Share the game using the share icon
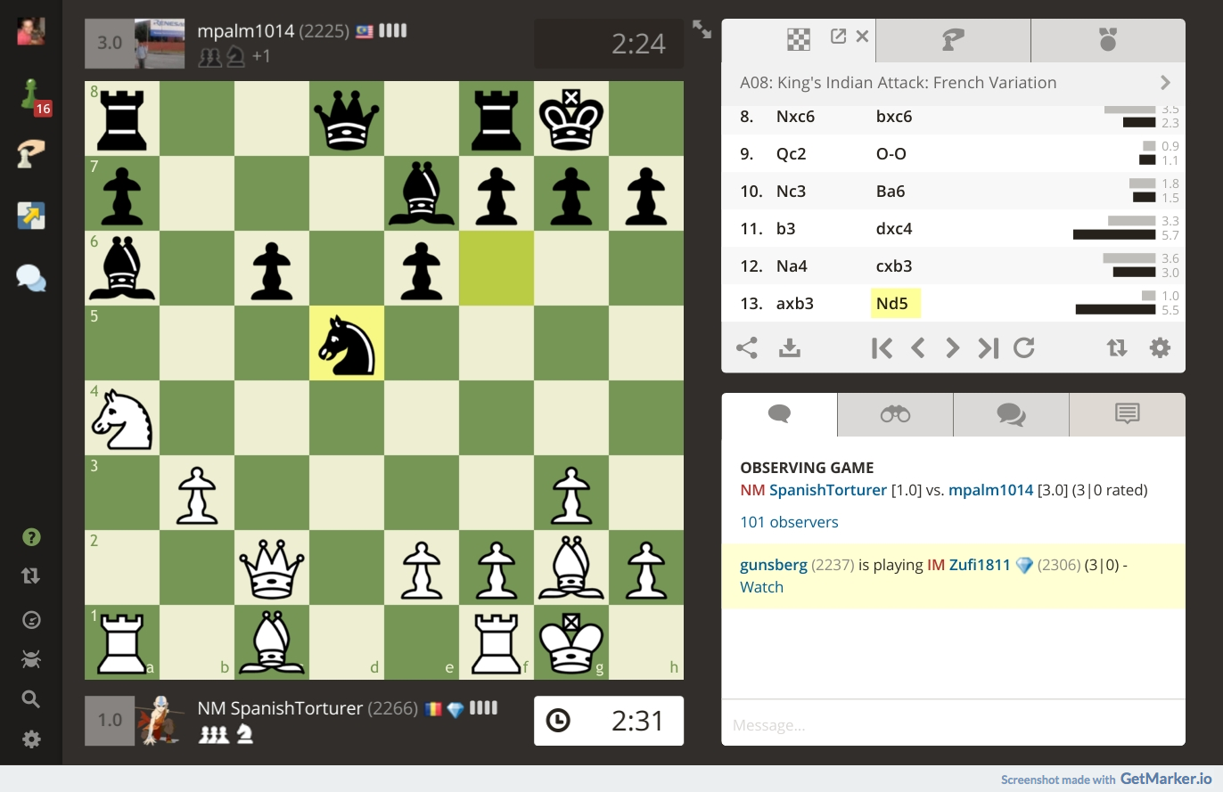 [x=747, y=347]
